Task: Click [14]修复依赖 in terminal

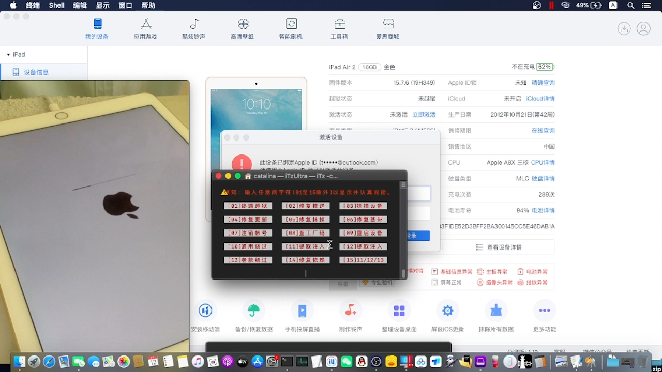Action: [306, 260]
